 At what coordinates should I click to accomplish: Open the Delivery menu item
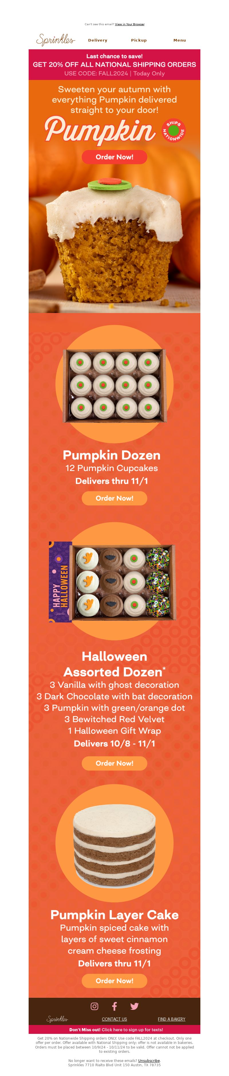[98, 40]
